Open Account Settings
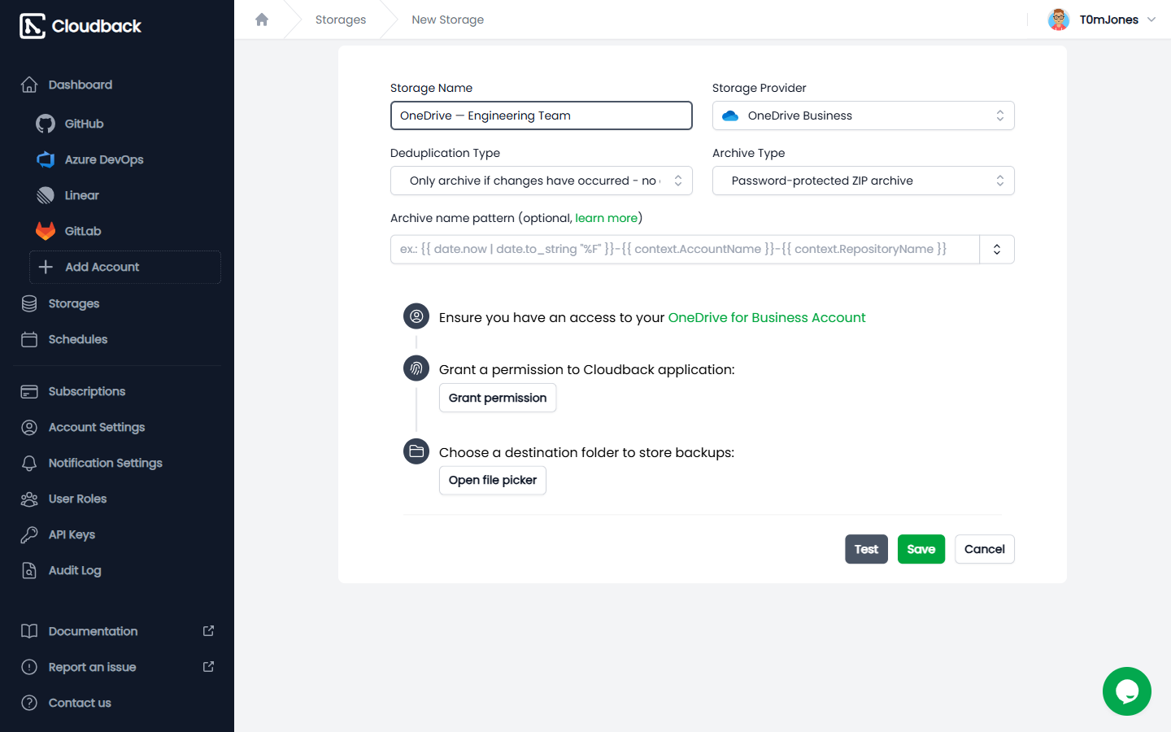Image resolution: width=1171 pixels, height=732 pixels. 96,427
